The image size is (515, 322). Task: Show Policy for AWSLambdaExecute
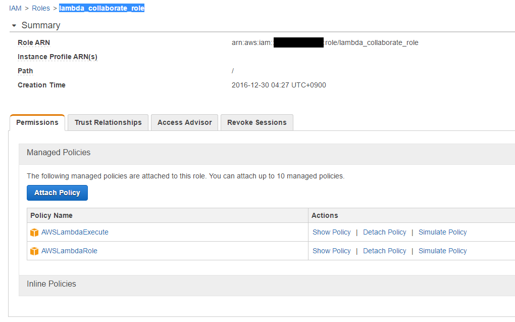point(331,232)
